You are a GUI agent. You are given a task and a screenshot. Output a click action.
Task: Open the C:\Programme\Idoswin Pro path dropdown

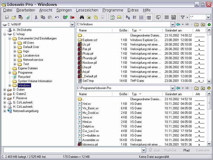click(x=173, y=88)
